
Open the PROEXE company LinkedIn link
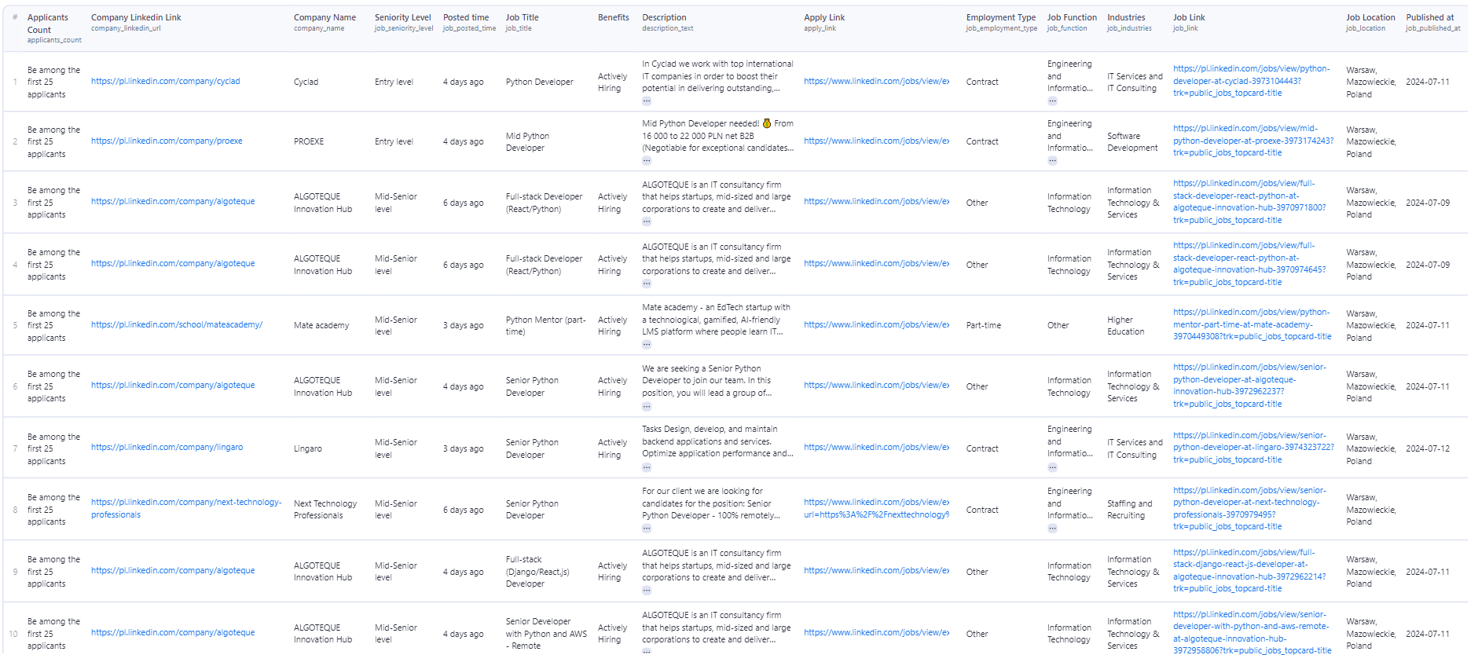point(167,141)
